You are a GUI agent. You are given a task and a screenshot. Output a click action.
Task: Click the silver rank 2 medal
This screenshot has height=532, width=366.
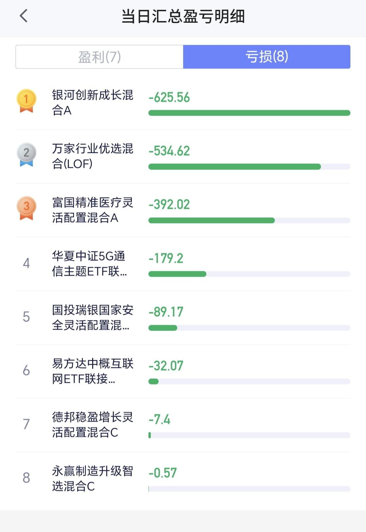26,154
